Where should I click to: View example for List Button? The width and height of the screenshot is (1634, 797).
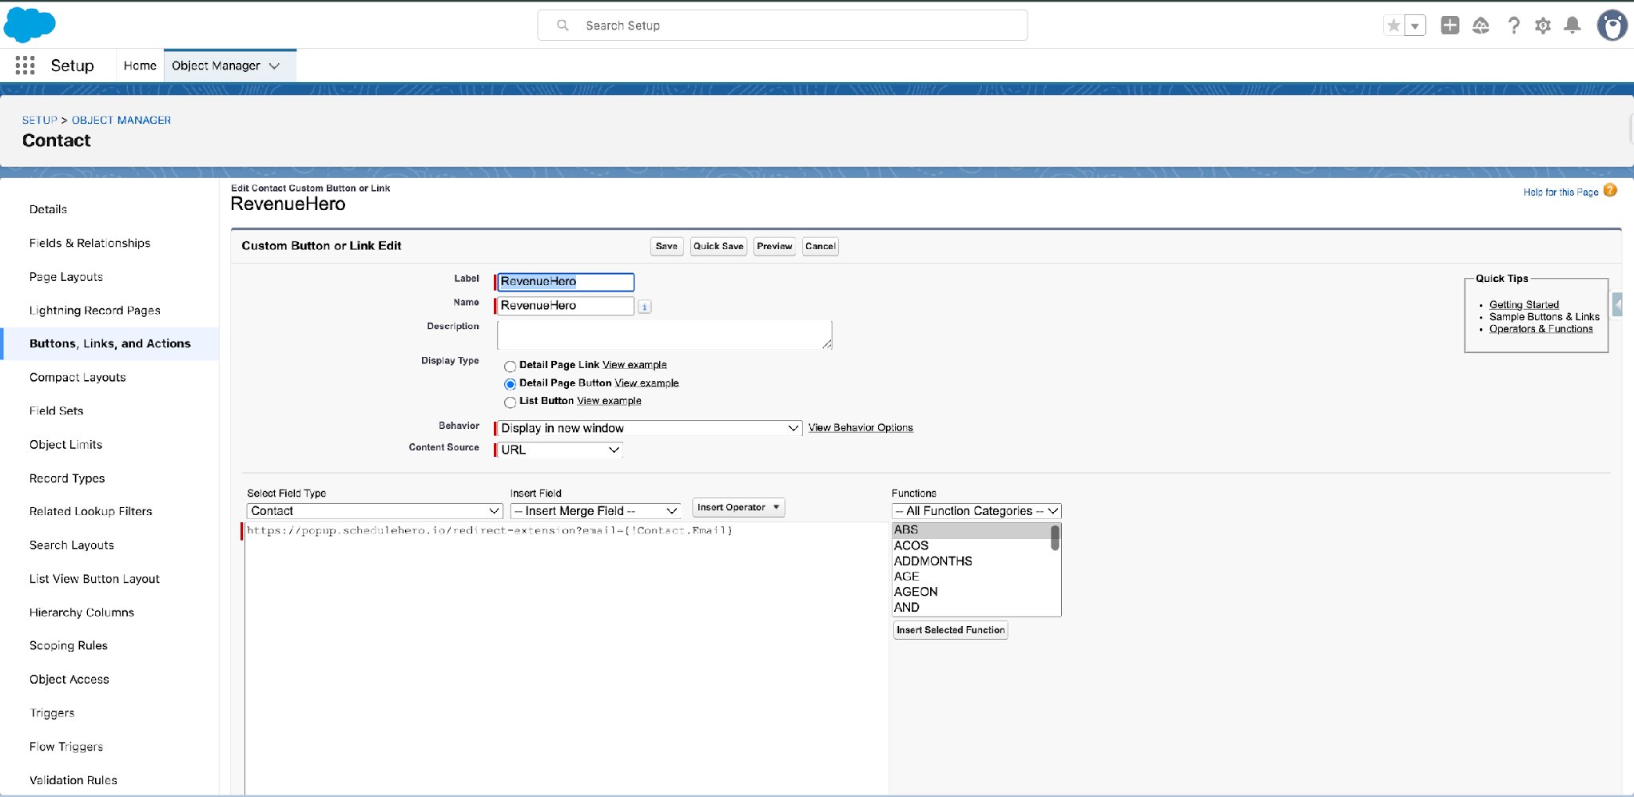609,401
